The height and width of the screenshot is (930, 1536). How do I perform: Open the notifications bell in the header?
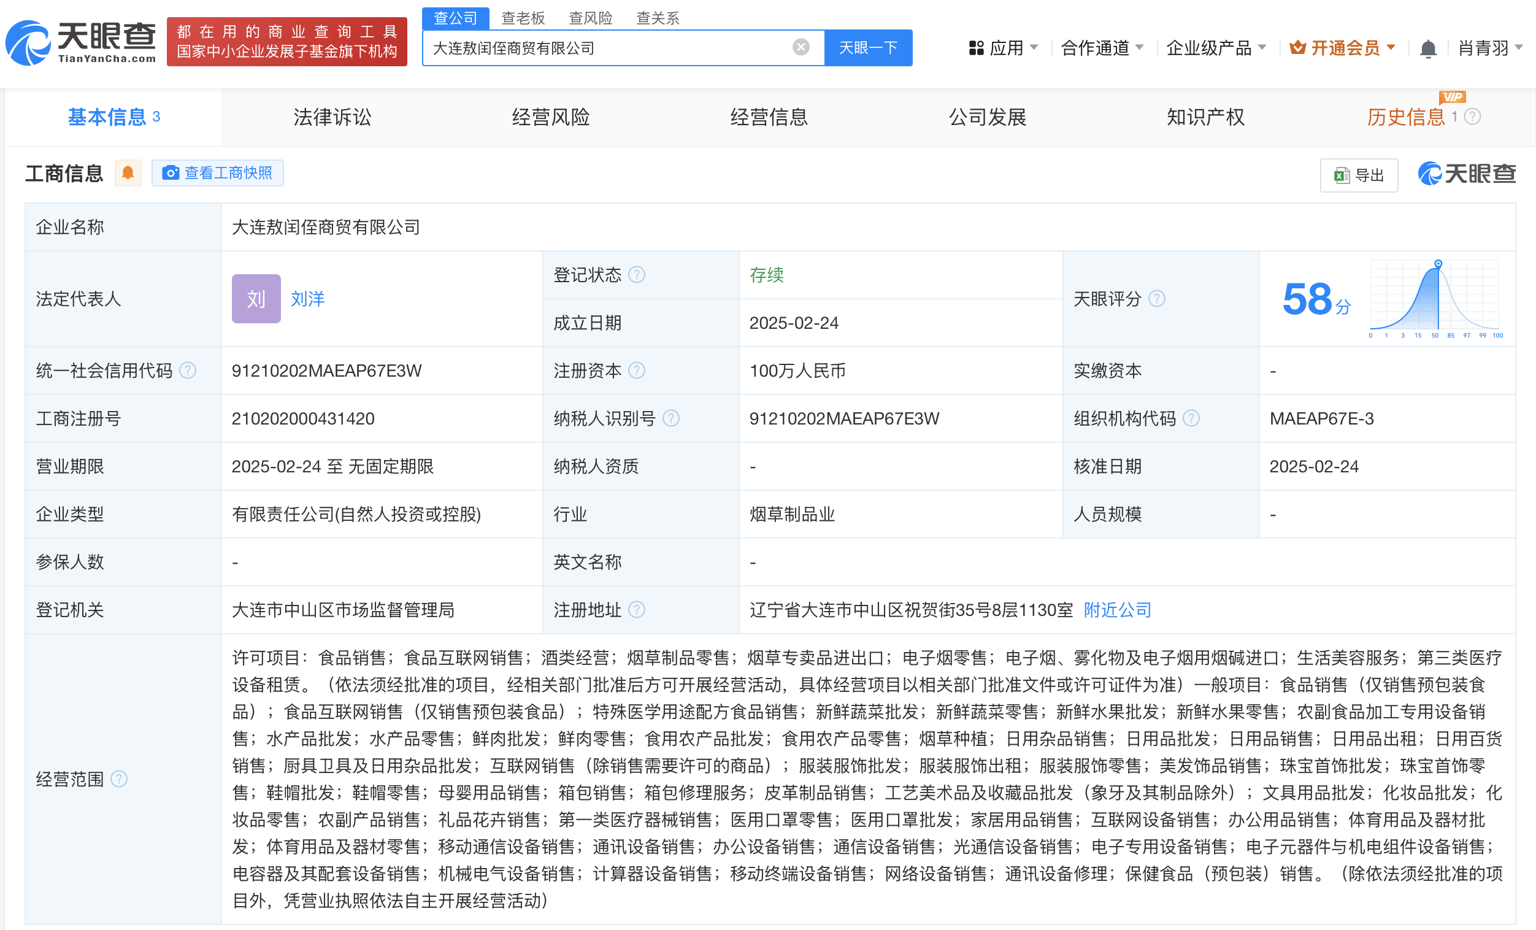(x=1427, y=48)
